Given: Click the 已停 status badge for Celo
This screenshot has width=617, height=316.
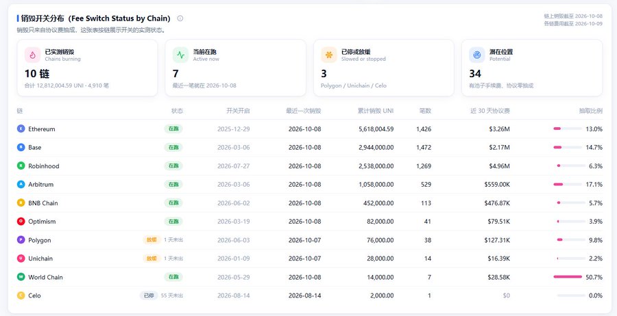Looking at the screenshot, I should tap(149, 295).
